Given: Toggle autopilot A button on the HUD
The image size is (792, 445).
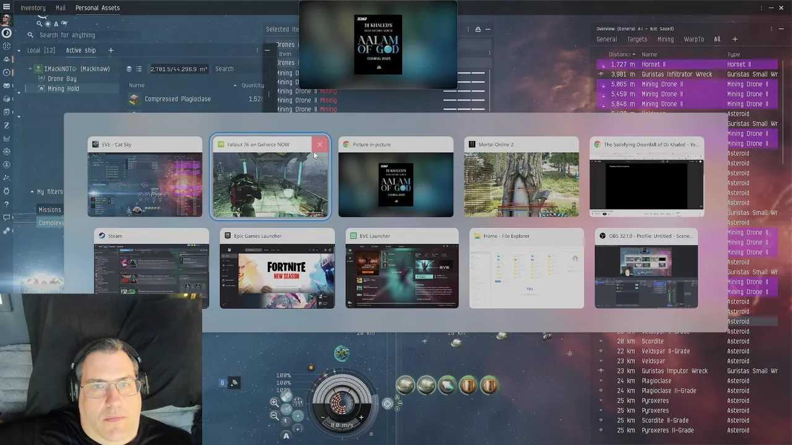Looking at the screenshot, I should [286, 435].
